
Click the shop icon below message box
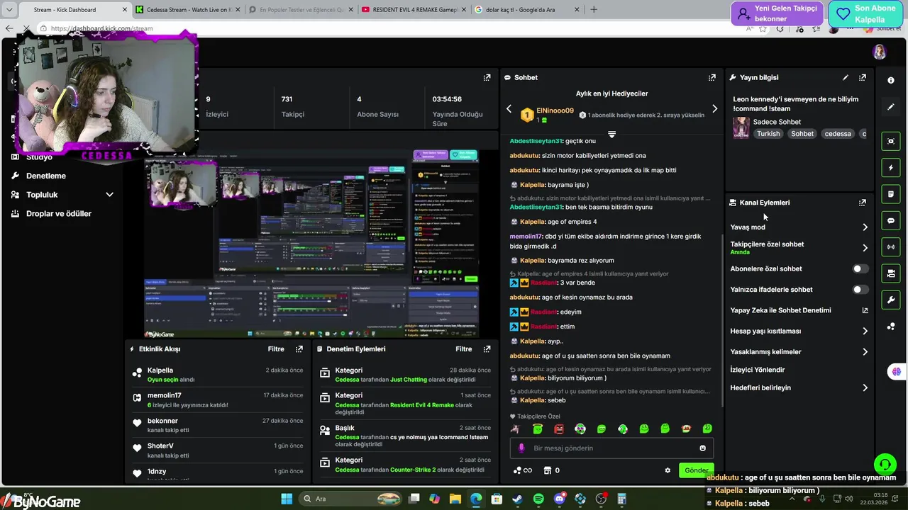[x=547, y=470]
